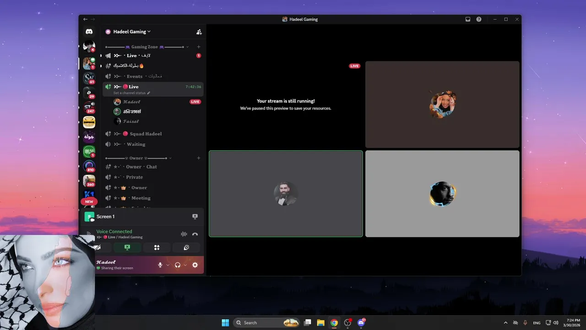Open File Explorer from the taskbar
Image resolution: width=586 pixels, height=330 pixels.
point(320,323)
